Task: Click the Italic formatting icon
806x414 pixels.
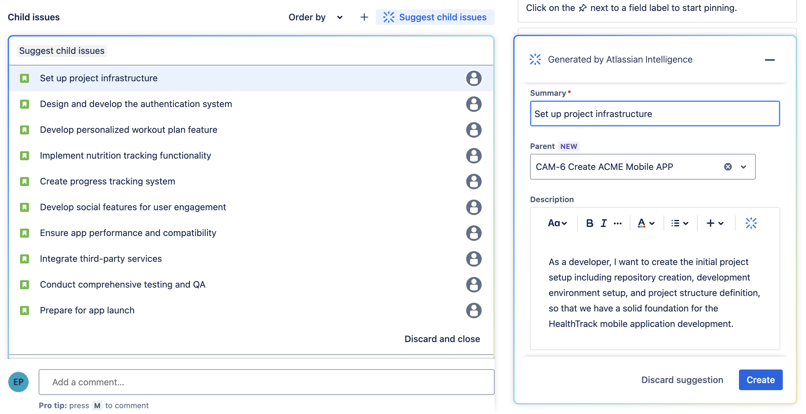Action: point(604,223)
